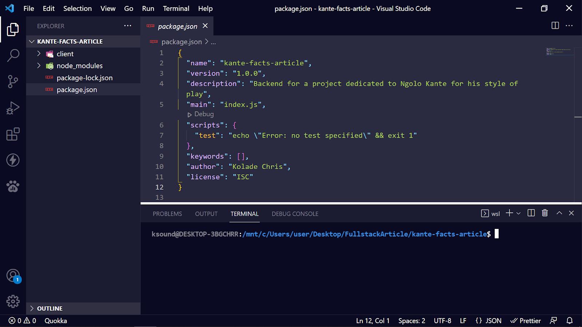This screenshot has height=327, width=582.
Task: Open the Terminal menu
Action: coord(176,8)
